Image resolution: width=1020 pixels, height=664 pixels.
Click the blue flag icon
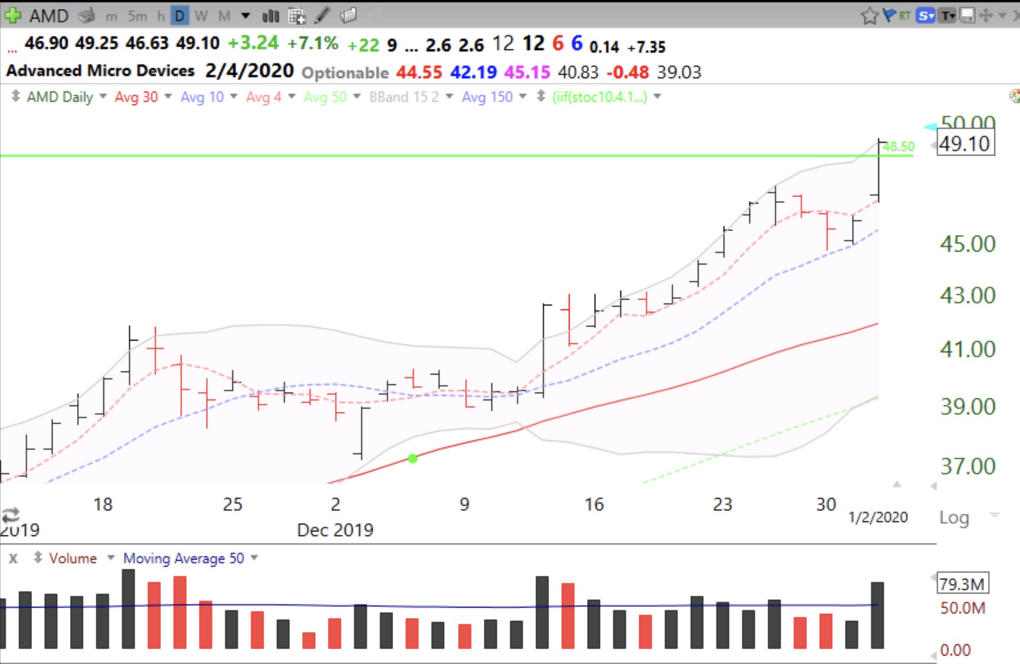[x=889, y=15]
